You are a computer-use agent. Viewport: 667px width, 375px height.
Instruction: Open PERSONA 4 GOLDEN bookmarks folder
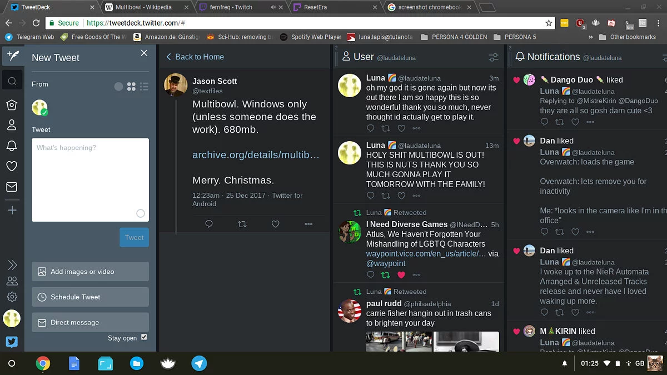coord(454,37)
